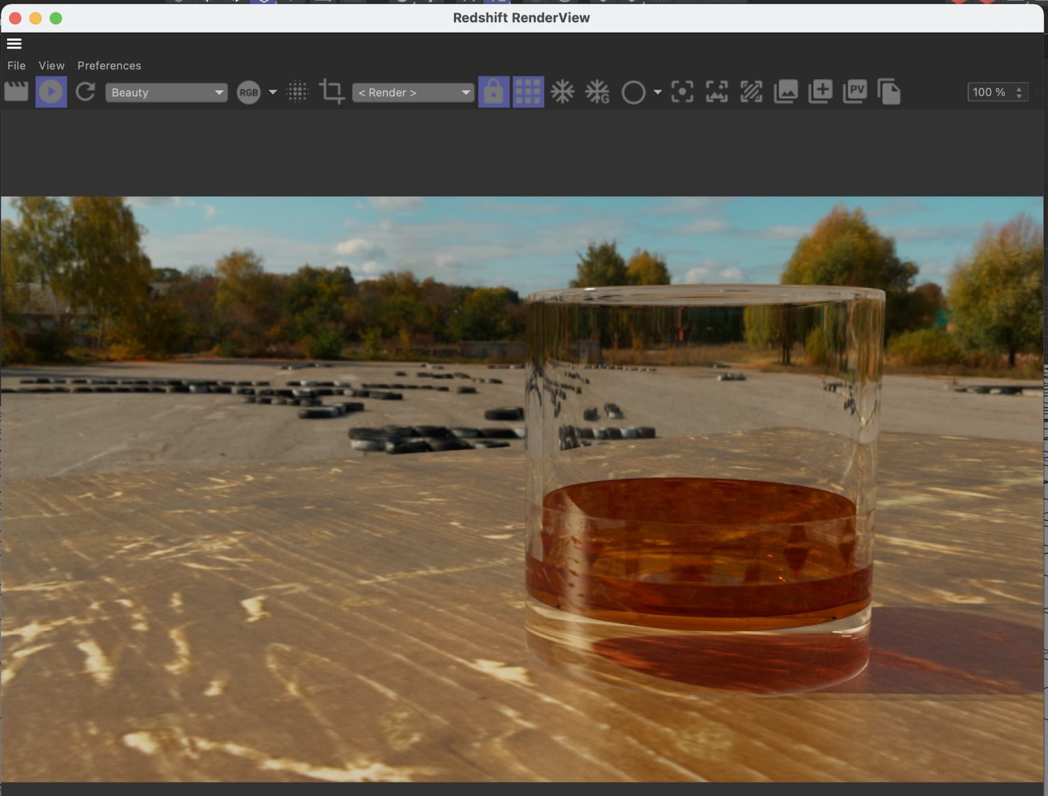
Task: Activate the pixel focus picker icon
Action: click(x=681, y=91)
